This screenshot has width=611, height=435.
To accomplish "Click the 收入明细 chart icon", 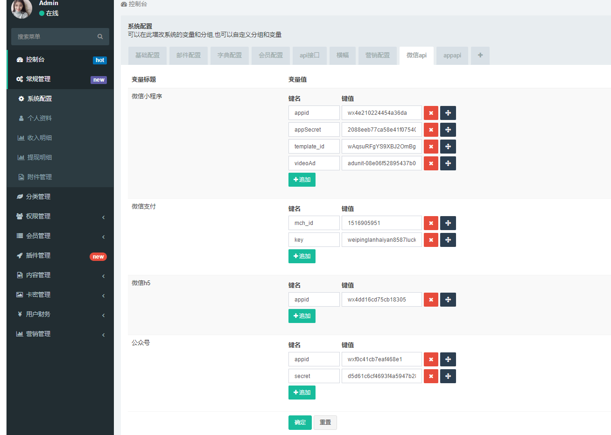I will pyautogui.click(x=20, y=138).
